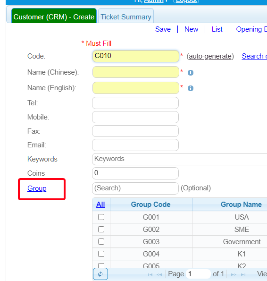
Task: Click the Group Code column header
Action: click(151, 204)
